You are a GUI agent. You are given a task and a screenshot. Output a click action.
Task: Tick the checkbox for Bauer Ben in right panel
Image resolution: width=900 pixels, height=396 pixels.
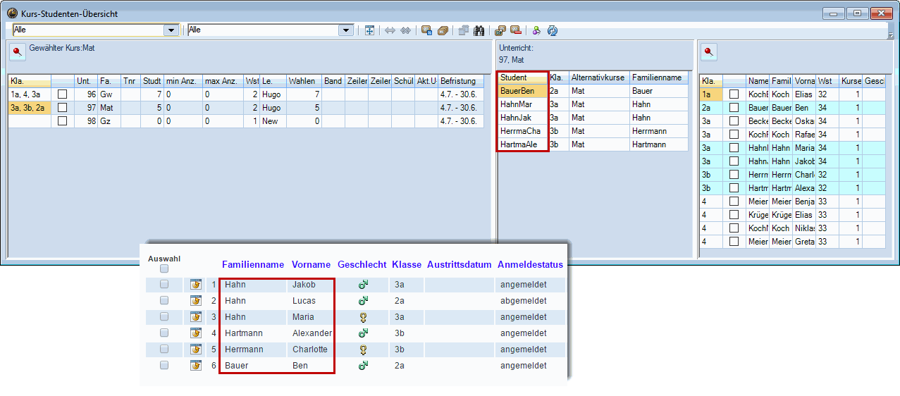pyautogui.click(x=734, y=107)
